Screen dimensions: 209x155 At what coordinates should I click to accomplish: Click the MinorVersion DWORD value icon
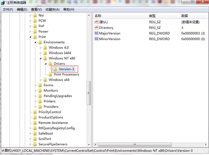[x=96, y=39]
